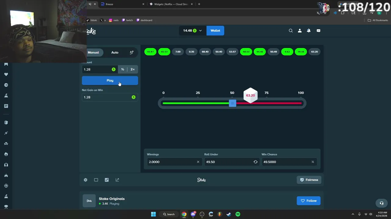Click the blue Play button
This screenshot has height=219, width=391.
110,81
